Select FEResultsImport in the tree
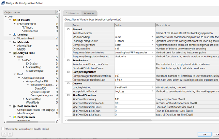This screenshot has height=139, width=219. 26,24
